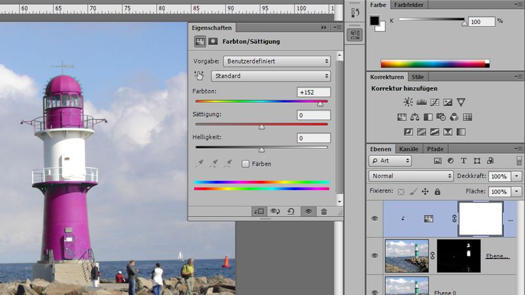Screen dimensions: 525x295
Task: Switch to the Stile tab
Action: coord(418,77)
